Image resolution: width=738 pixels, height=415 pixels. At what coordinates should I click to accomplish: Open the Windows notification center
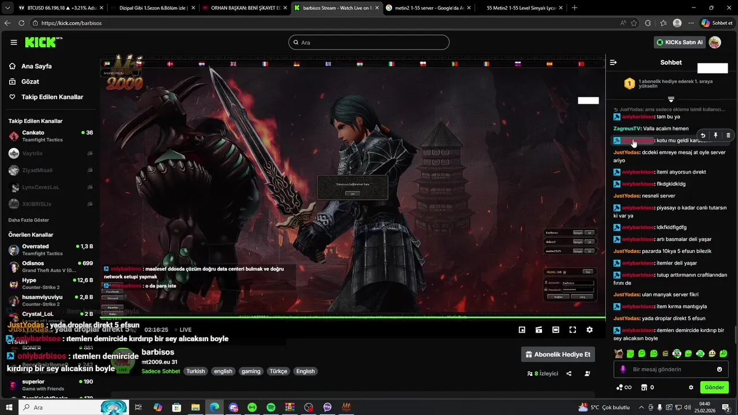tap(726, 408)
